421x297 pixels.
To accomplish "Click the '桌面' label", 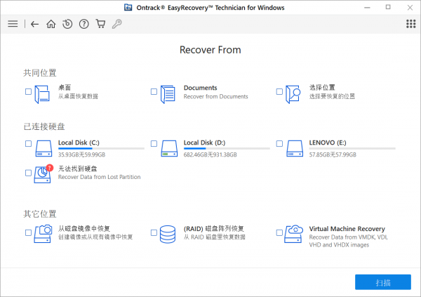I will click(65, 88).
